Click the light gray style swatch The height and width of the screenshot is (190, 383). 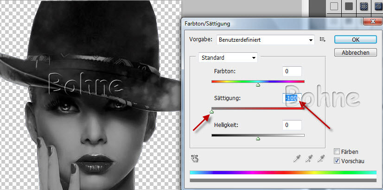coord(334,6)
